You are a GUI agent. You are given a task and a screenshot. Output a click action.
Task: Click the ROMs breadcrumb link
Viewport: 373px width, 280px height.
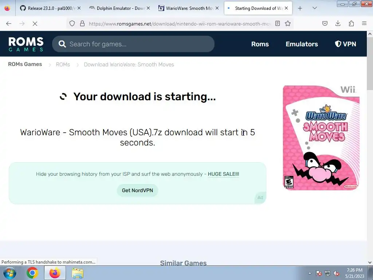pos(63,65)
